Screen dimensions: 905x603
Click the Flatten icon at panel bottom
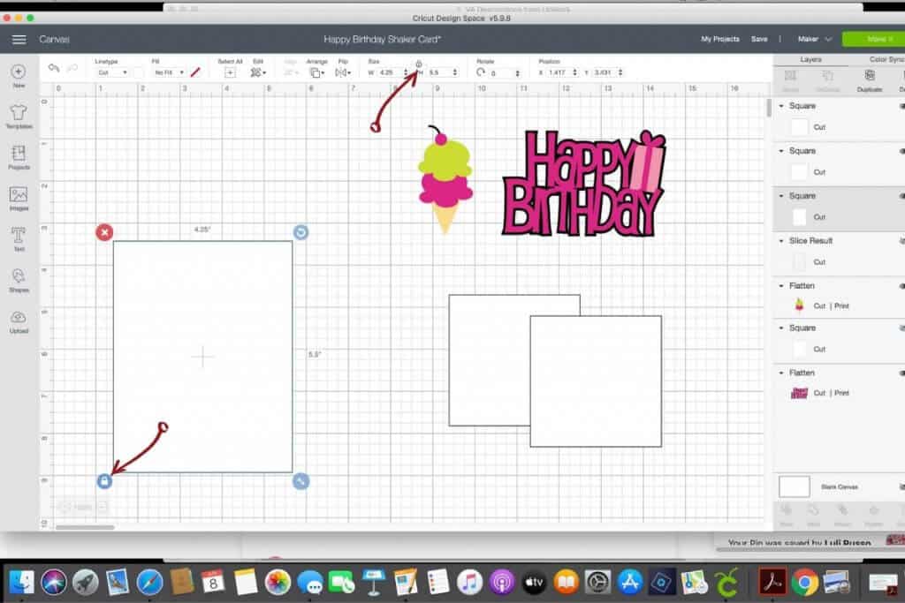tap(873, 510)
